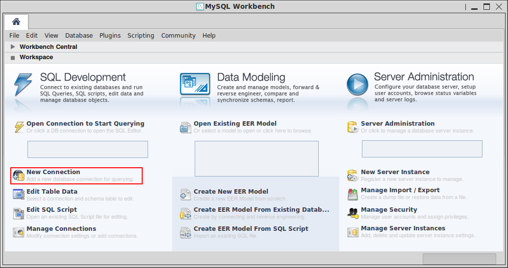The width and height of the screenshot is (508, 268).
Task: Open the Edit menu
Action: tap(32, 36)
